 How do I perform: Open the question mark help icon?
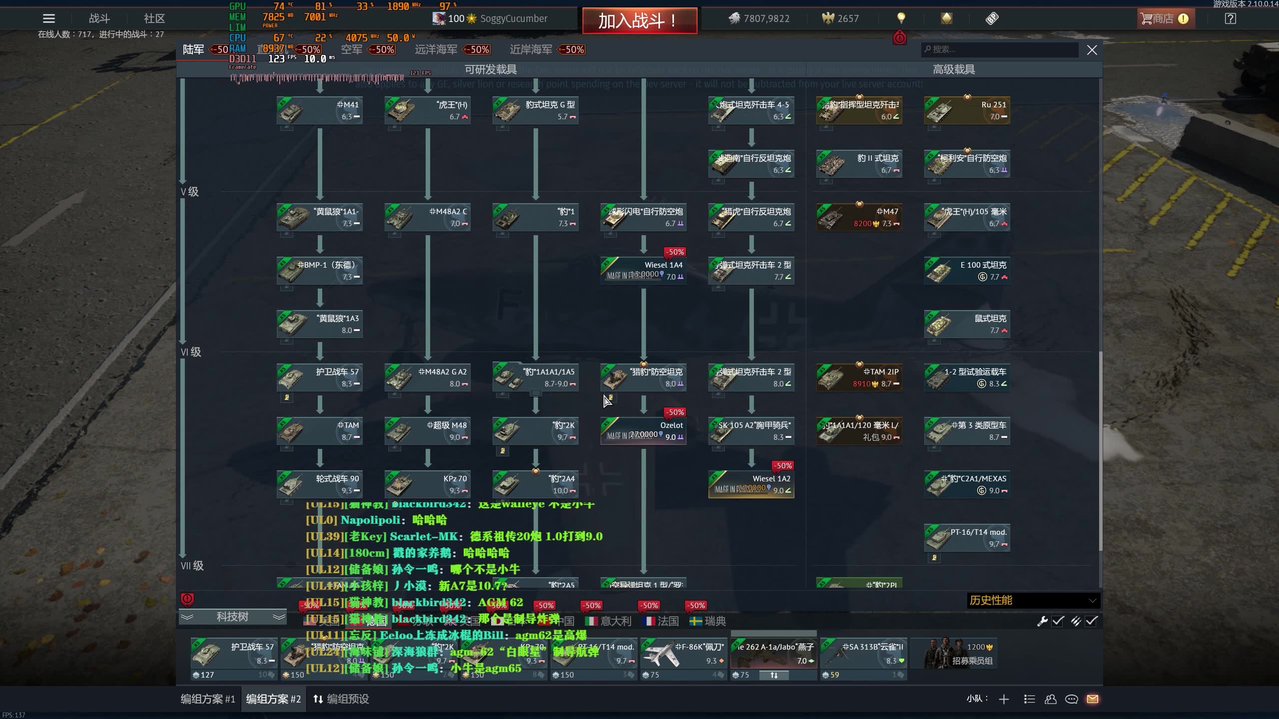click(1231, 18)
